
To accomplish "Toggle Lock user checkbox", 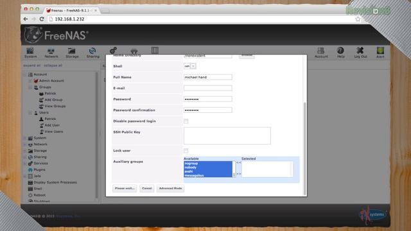I will pos(186,151).
